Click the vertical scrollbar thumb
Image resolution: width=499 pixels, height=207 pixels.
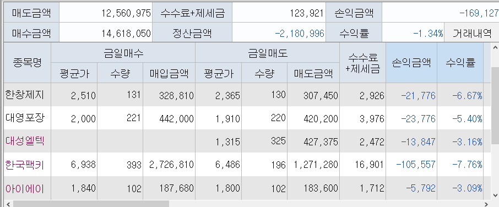[x=495, y=105]
